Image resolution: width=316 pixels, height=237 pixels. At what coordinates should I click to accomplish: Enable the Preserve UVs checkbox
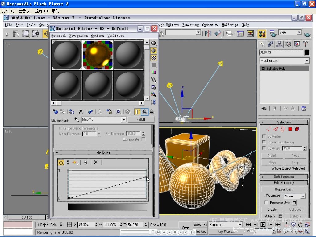coord(266,202)
